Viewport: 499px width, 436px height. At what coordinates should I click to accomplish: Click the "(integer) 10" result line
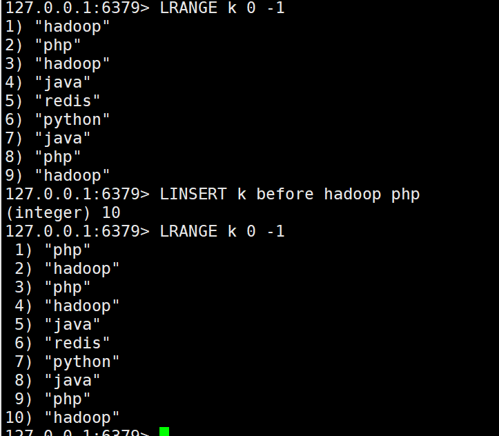(63, 212)
